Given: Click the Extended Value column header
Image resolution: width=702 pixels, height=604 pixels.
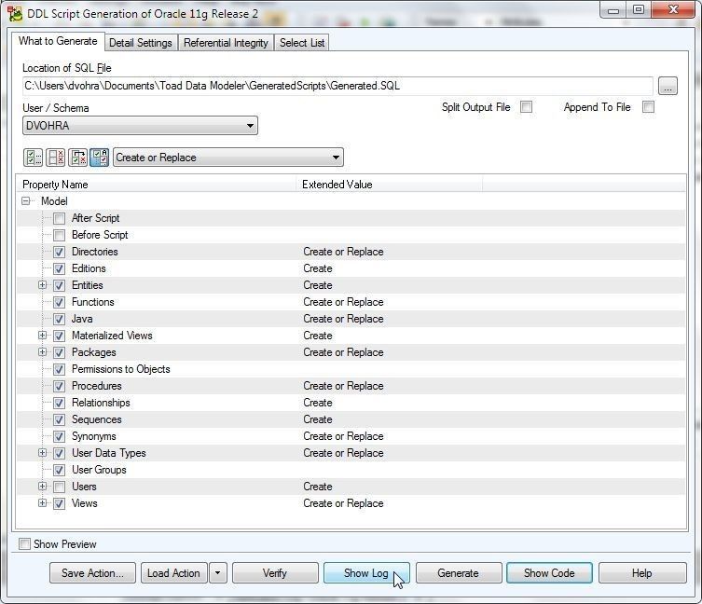Looking at the screenshot, I should coord(390,185).
